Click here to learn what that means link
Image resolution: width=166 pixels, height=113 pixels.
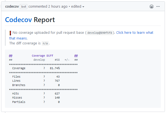click(x=135, y=33)
